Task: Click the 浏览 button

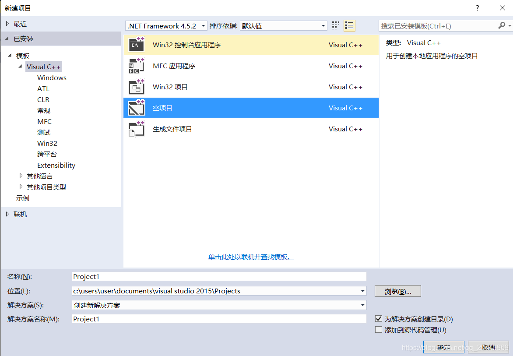Action: click(397, 291)
